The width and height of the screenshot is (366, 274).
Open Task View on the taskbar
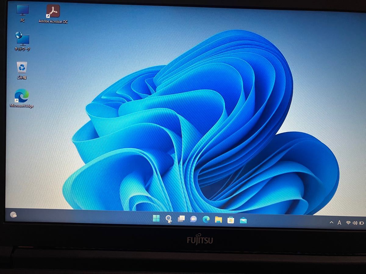(181, 219)
